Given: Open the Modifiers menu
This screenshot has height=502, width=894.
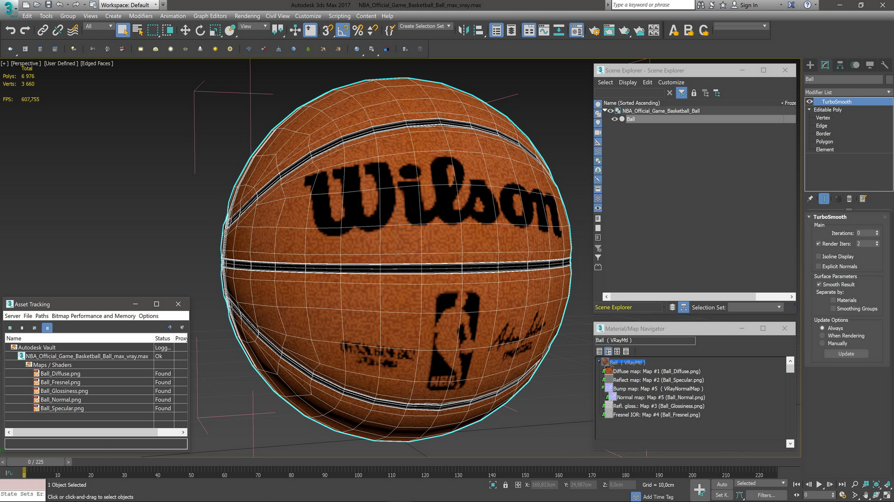Looking at the screenshot, I should tap(141, 16).
